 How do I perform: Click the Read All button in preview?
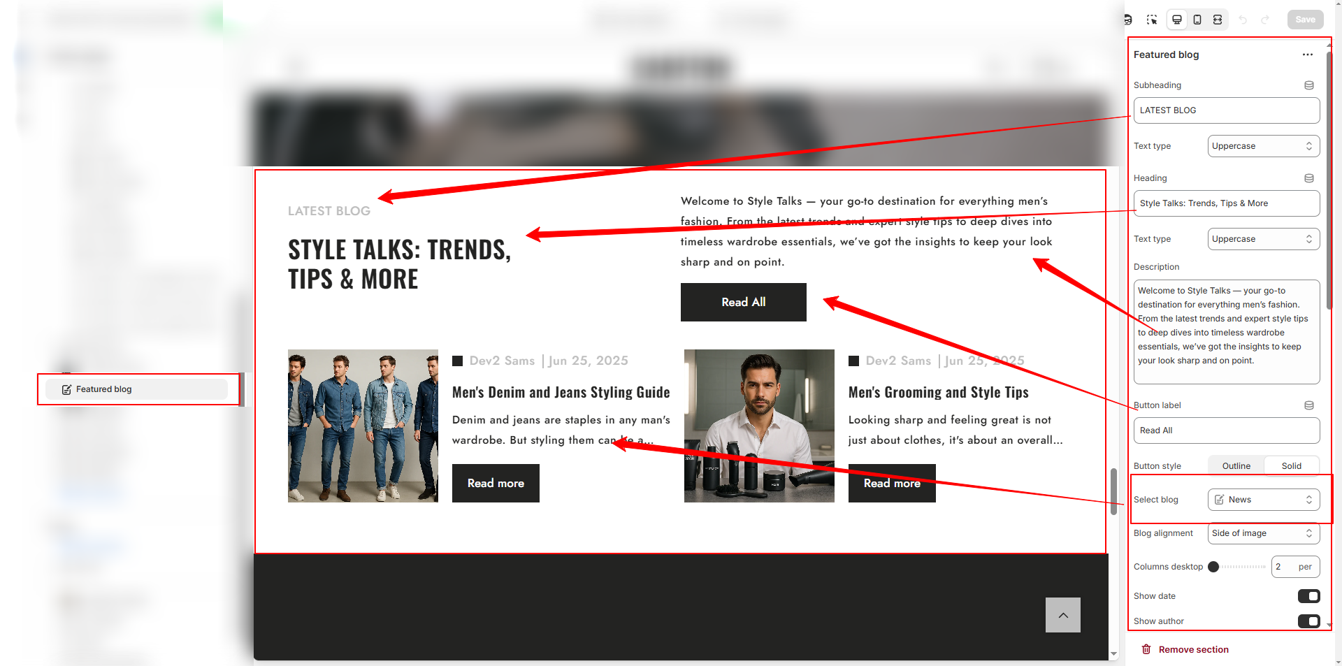coord(744,302)
